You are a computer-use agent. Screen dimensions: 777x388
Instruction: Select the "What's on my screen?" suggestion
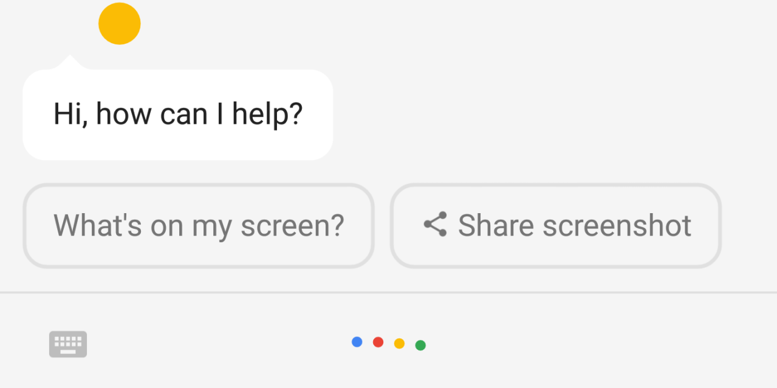(x=198, y=225)
